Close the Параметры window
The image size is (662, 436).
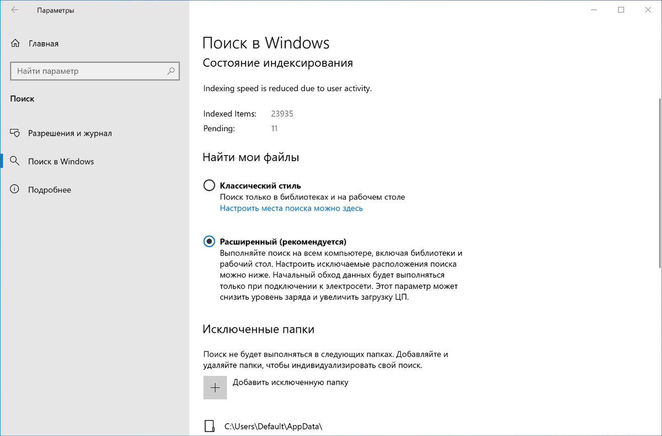pos(649,10)
